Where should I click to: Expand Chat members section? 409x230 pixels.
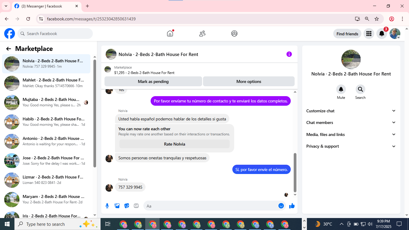point(351,122)
